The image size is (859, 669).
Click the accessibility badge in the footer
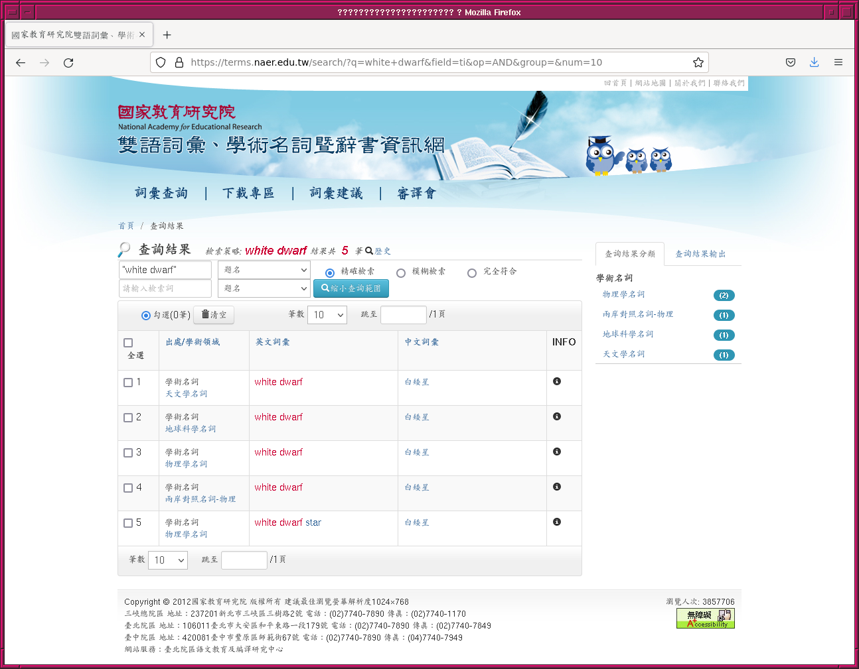(705, 618)
